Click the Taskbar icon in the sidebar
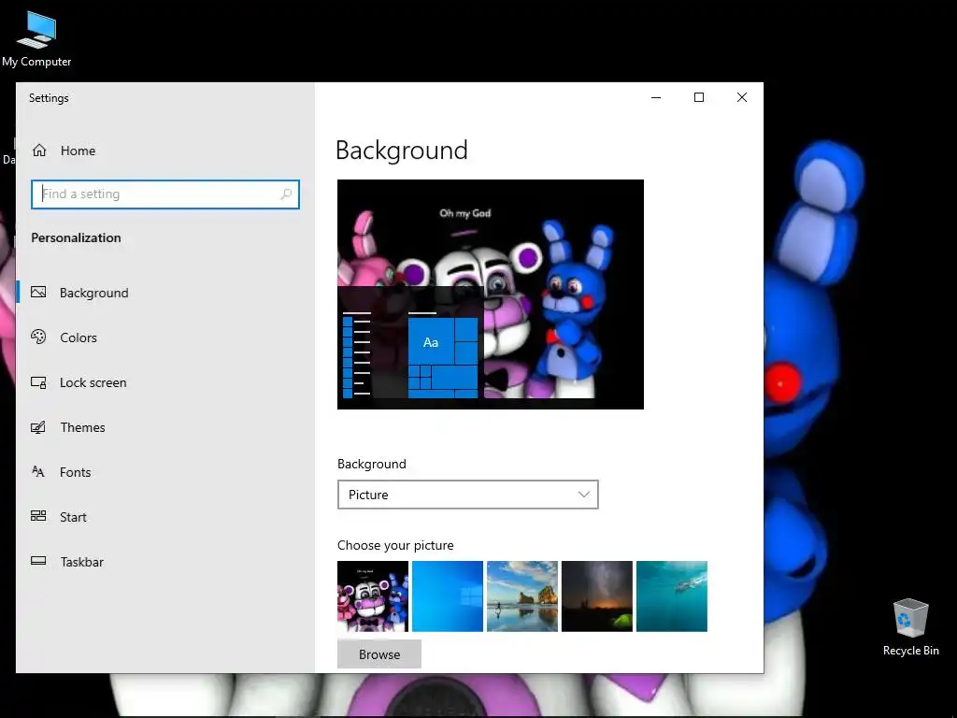This screenshot has height=718, width=957. (x=38, y=561)
